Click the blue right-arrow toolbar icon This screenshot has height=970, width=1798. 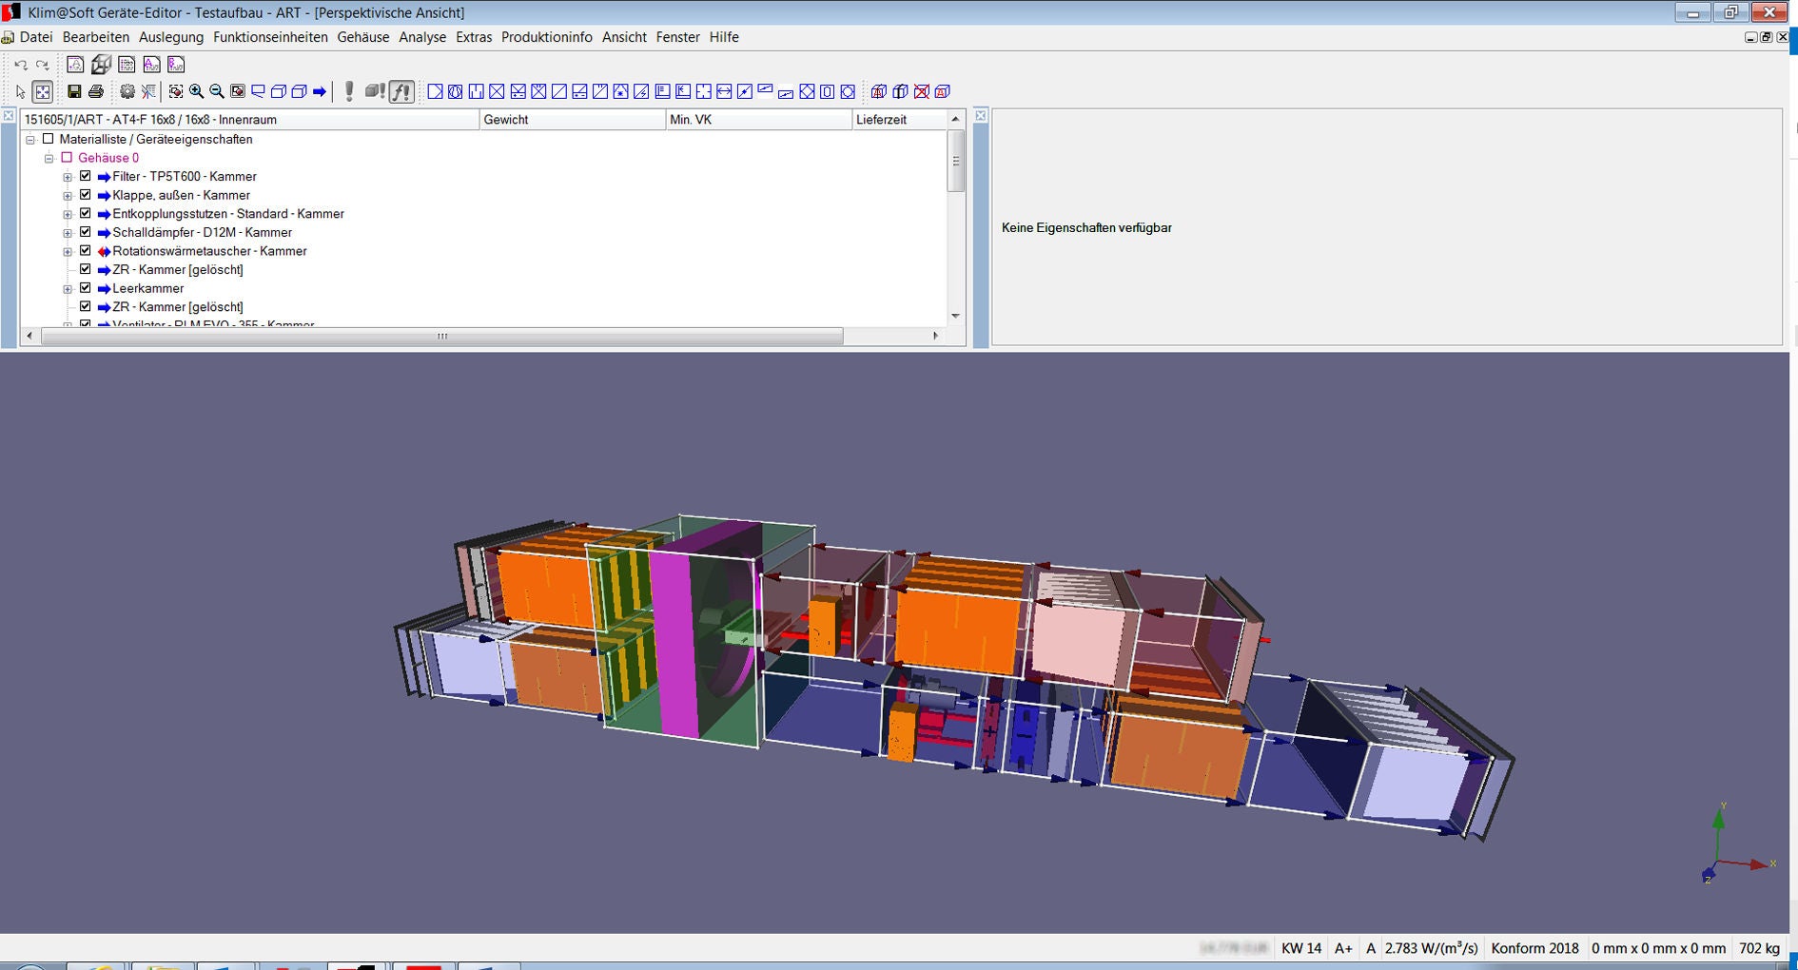pos(320,91)
